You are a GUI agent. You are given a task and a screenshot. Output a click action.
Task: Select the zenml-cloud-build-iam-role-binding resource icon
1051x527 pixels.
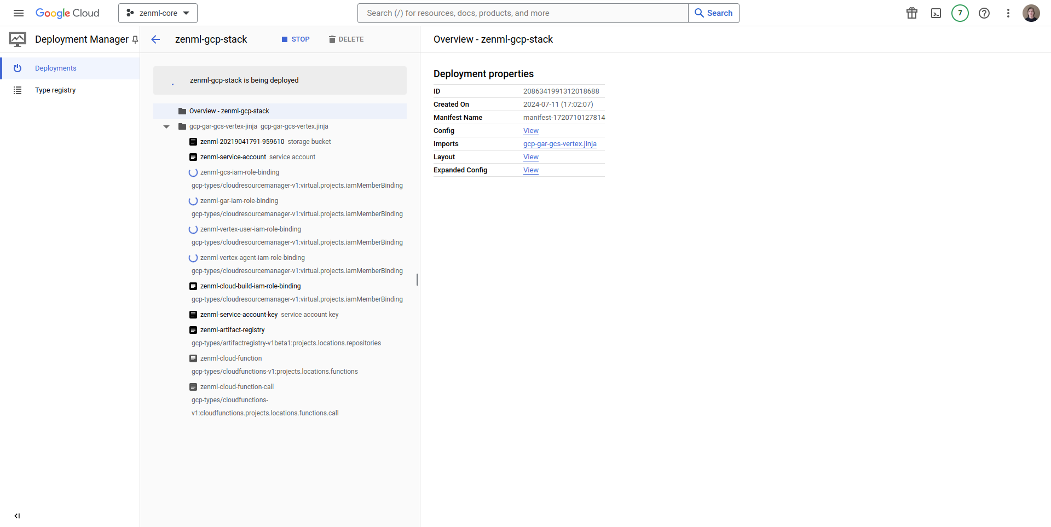(193, 286)
